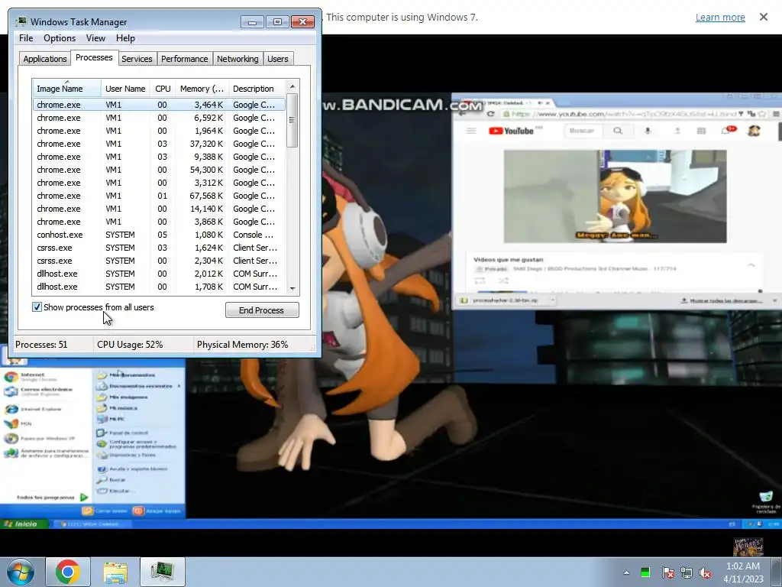Select chrome.exe row using 3,312 K

coord(159,183)
